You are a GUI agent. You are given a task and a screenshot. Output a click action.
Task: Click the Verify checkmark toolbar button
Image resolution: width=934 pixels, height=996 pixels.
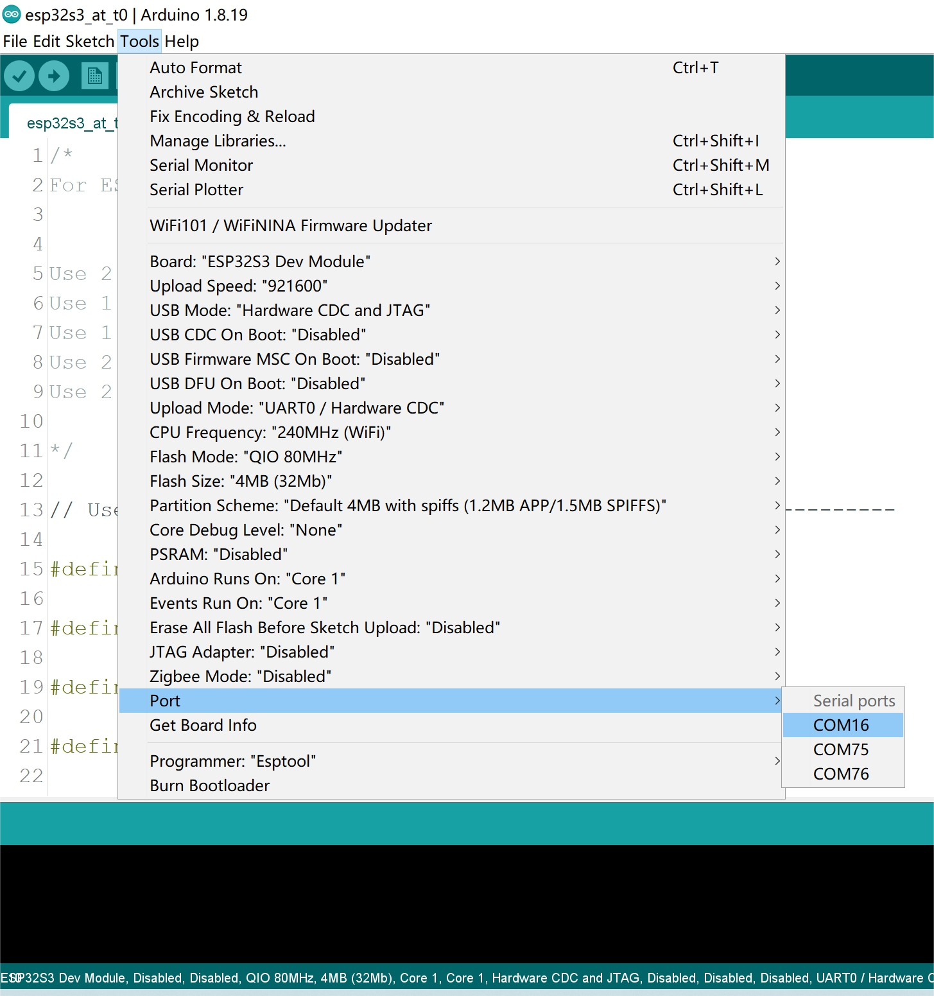tap(19, 76)
